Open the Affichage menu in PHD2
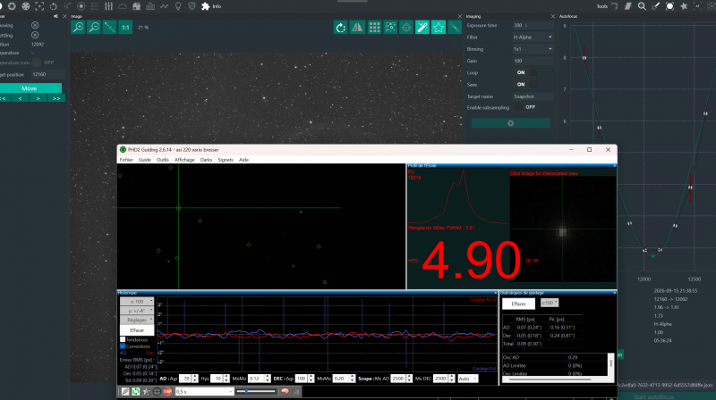The height and width of the screenshot is (400, 716). coord(184,160)
